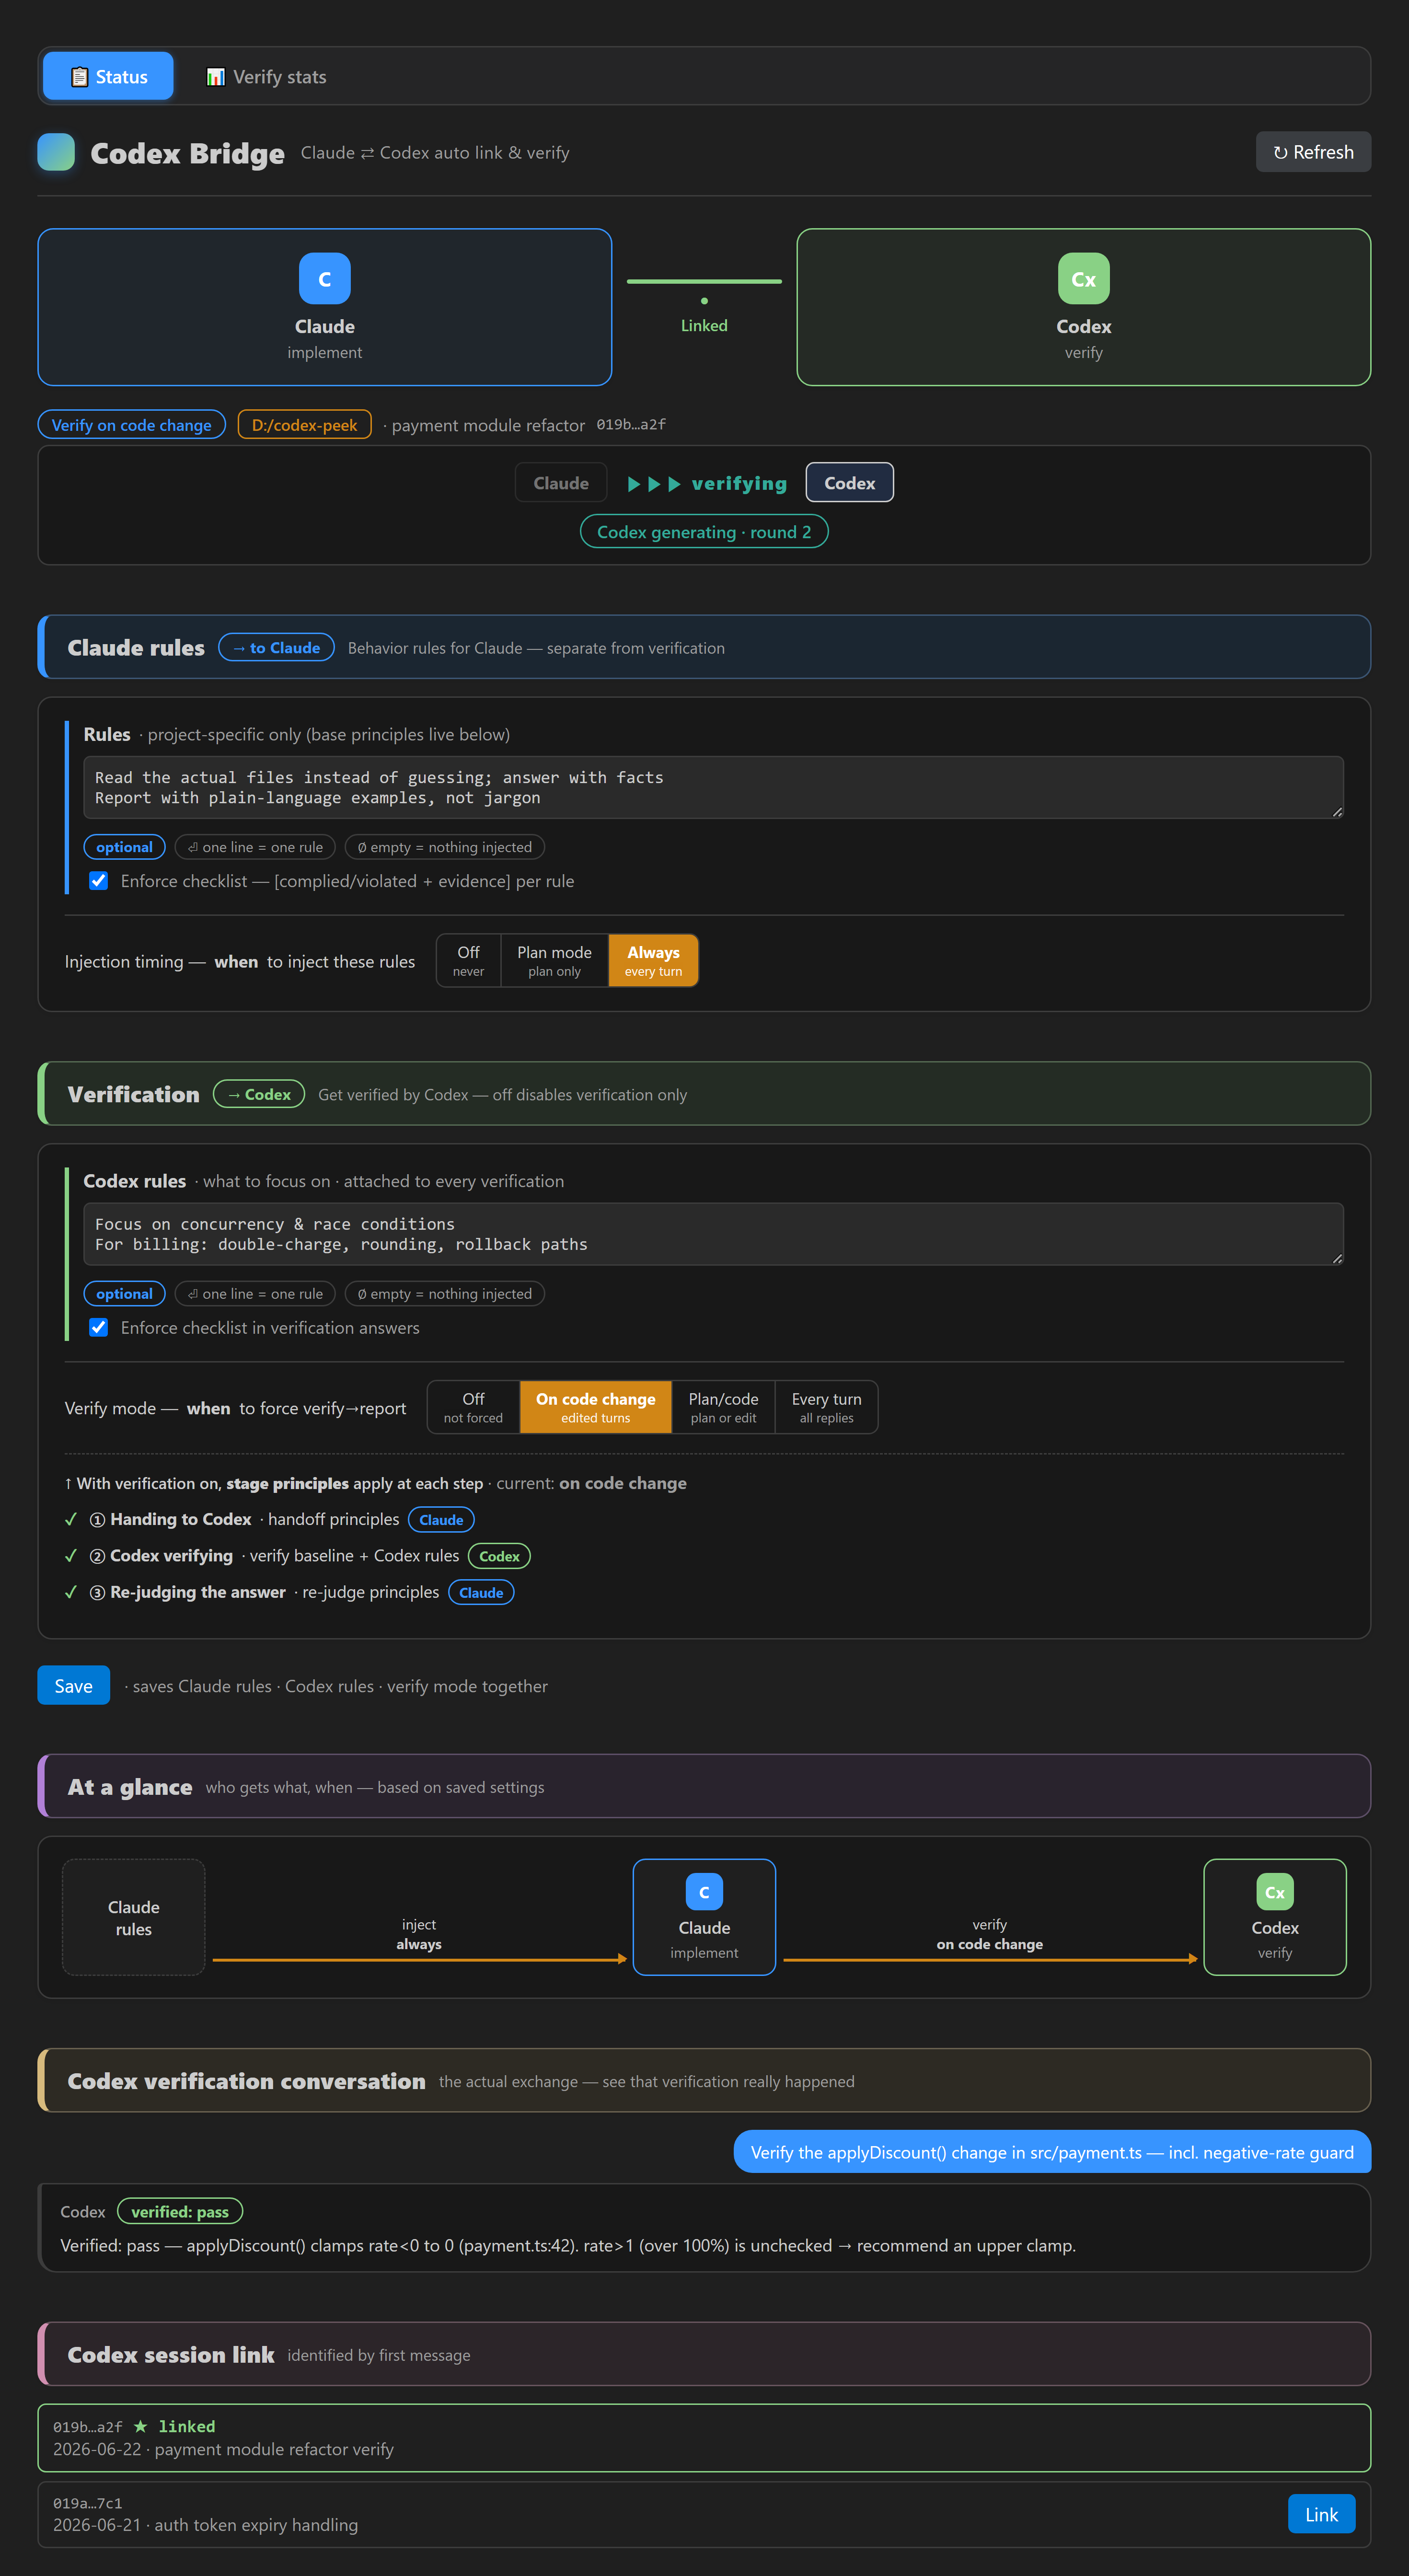Screen dimensions: 1409x2576
Task: Click the Codex Cx icon in the top card
Action: [x=1083, y=279]
